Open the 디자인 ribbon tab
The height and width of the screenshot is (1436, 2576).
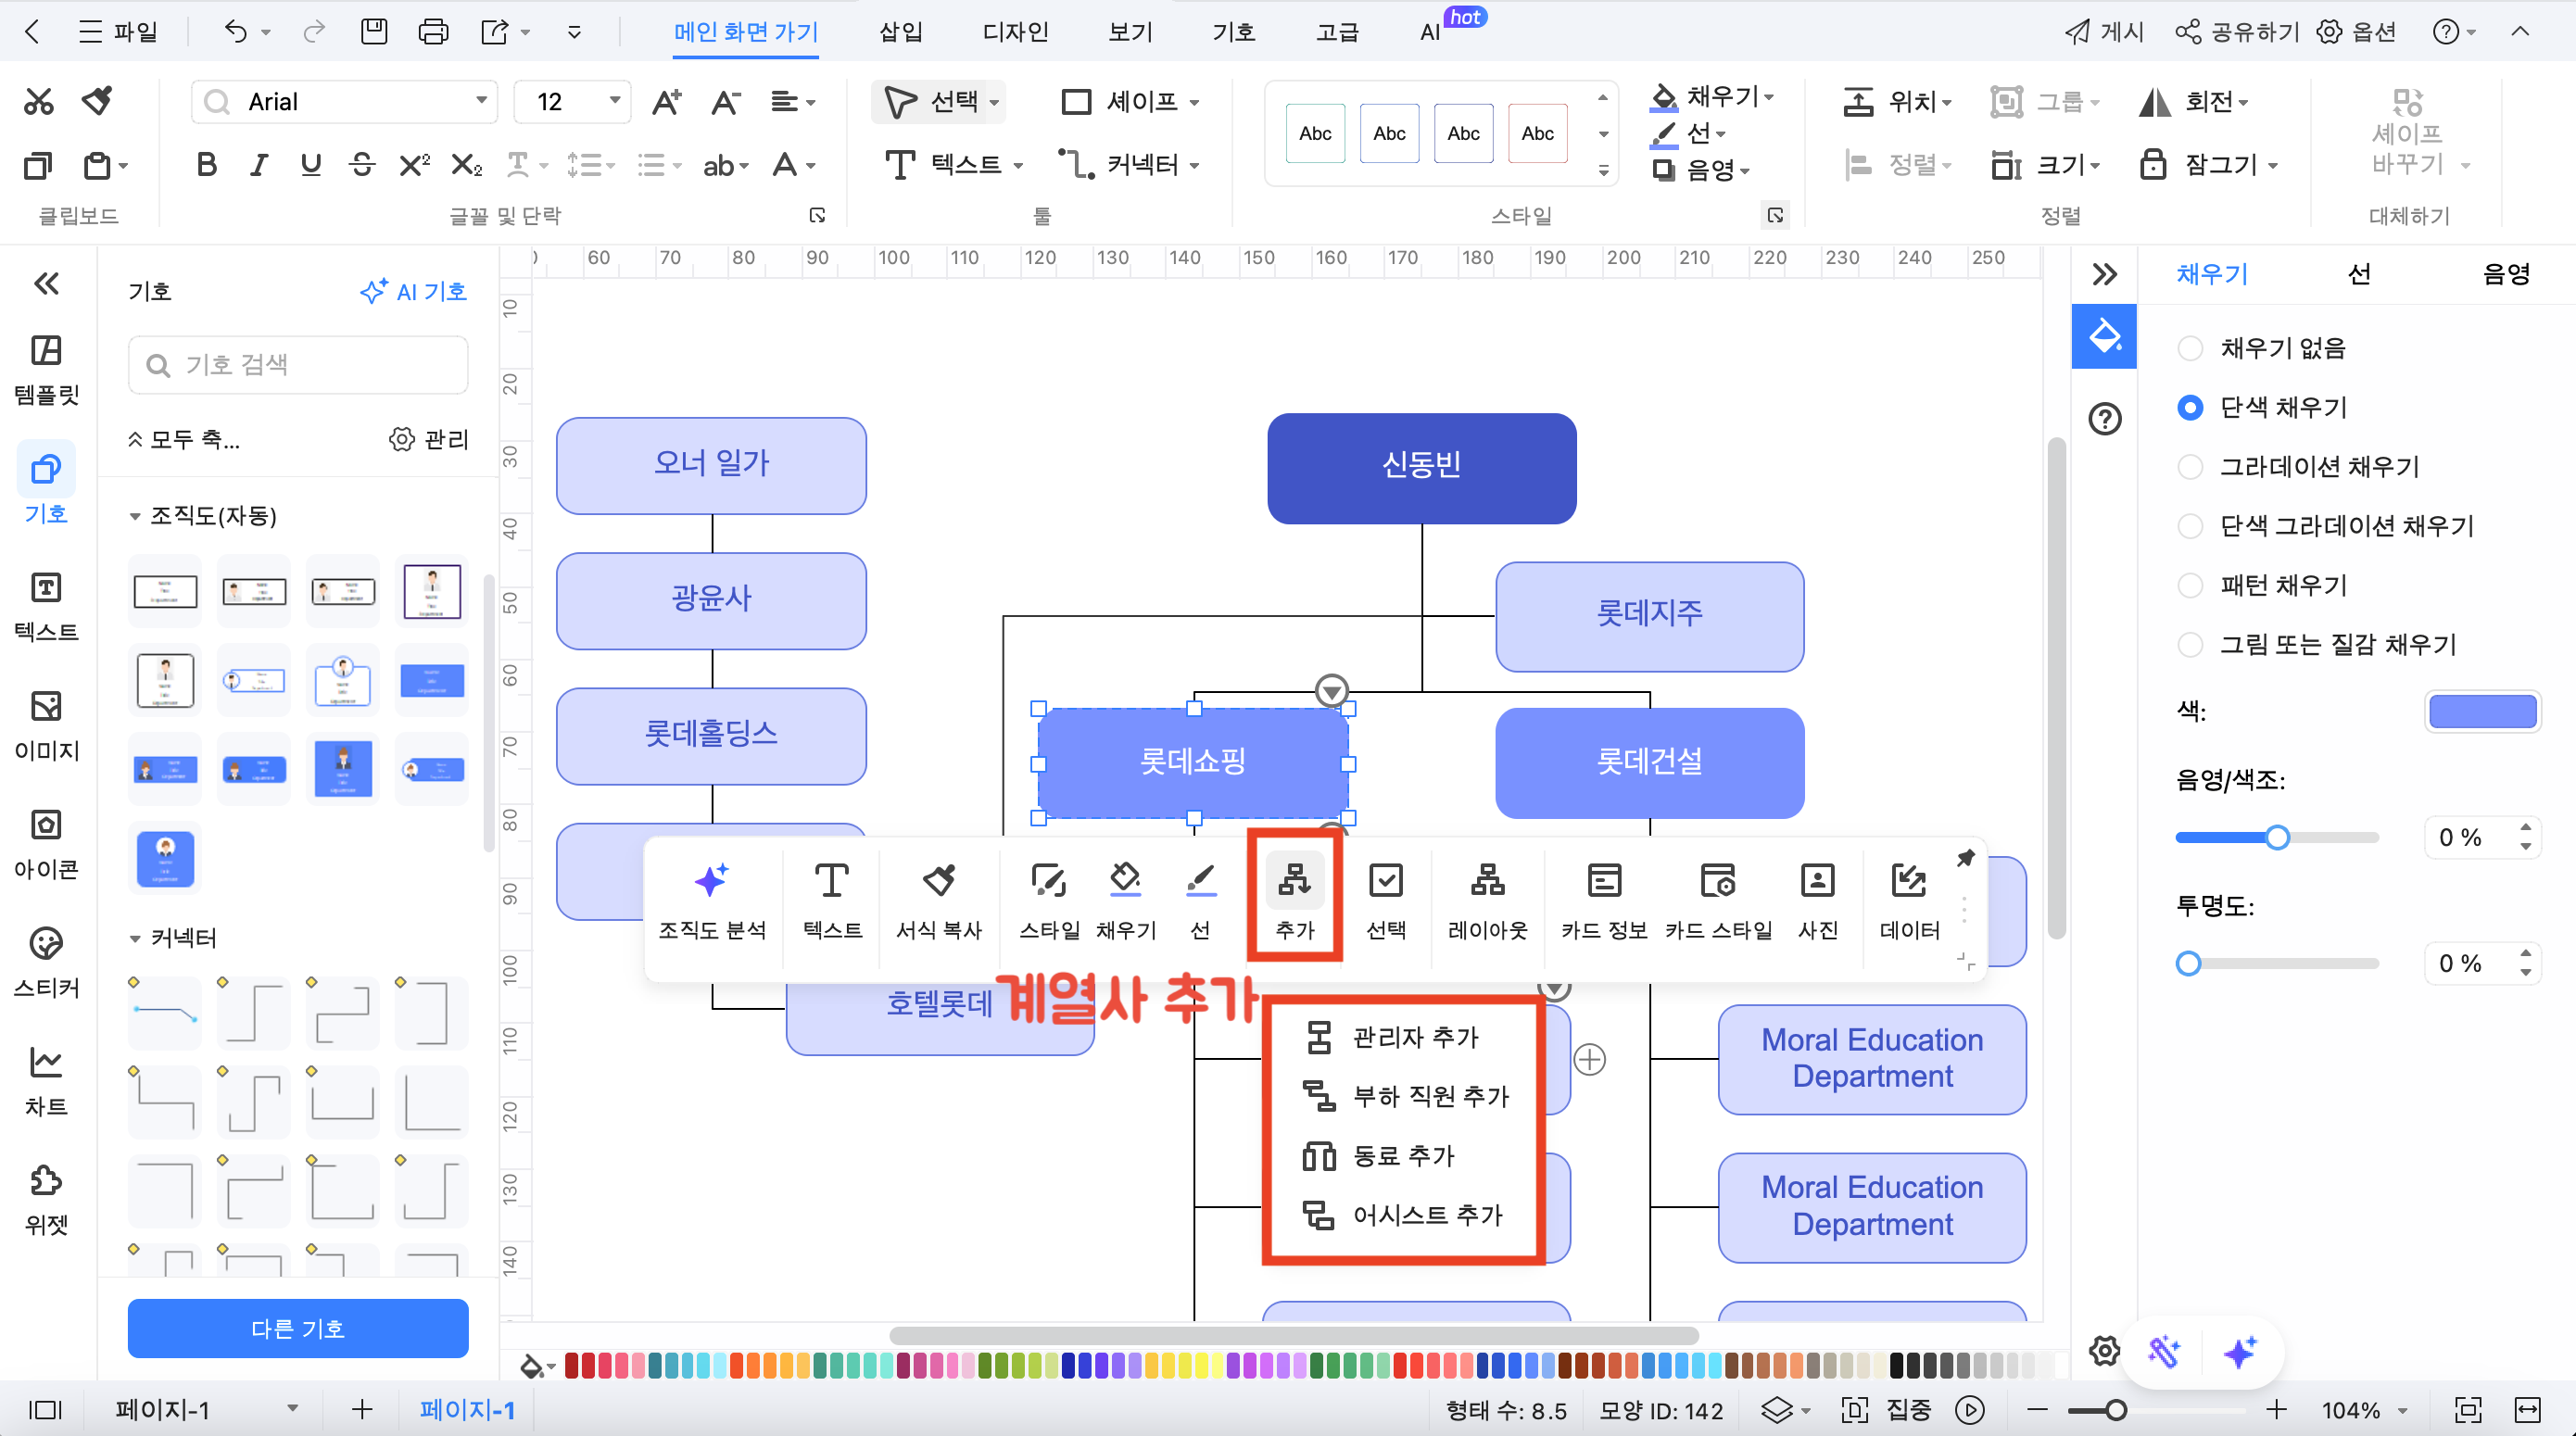[1015, 32]
